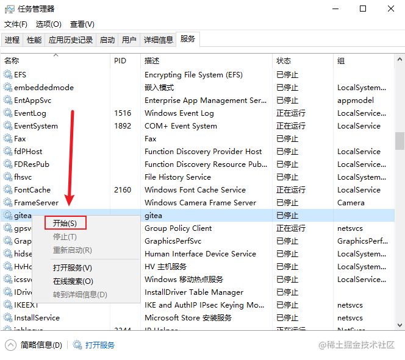Image resolution: width=405 pixels, height=360 pixels.
Task: Click the 打开服务 link at the bottom
Action: [x=99, y=345]
